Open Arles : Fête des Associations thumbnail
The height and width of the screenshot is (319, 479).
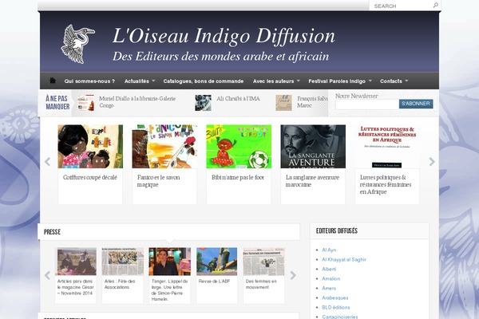click(x=122, y=262)
